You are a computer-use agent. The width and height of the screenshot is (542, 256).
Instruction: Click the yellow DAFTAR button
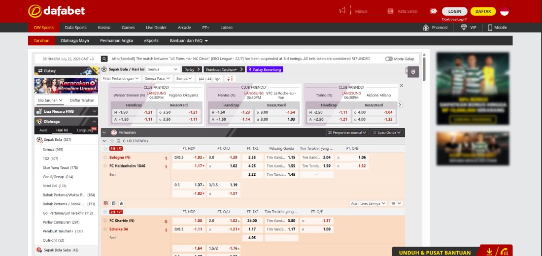(483, 11)
